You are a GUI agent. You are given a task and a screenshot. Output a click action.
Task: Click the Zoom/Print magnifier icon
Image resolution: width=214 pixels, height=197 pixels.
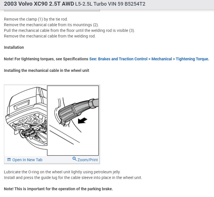(74, 159)
